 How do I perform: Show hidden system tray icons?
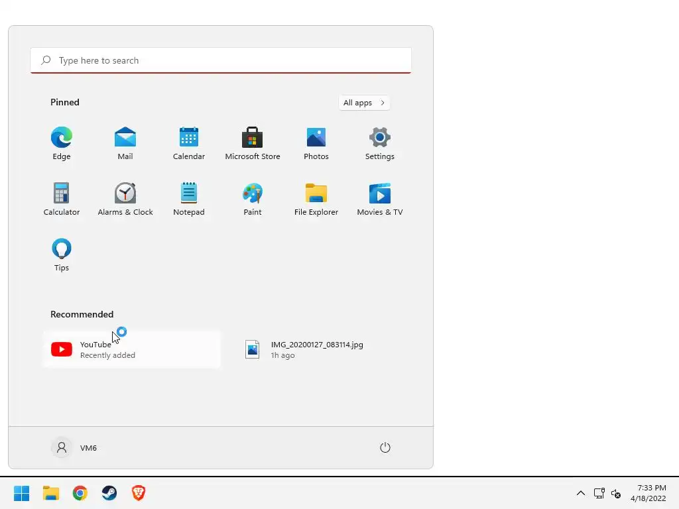click(581, 493)
